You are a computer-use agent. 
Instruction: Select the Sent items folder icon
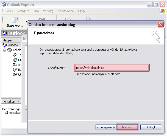[x=15, y=65]
